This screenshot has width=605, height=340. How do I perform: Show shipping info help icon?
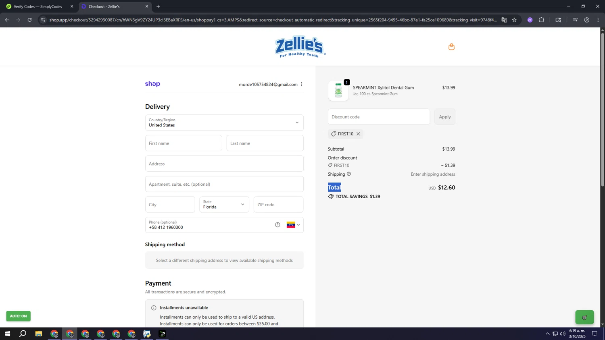pos(349,174)
